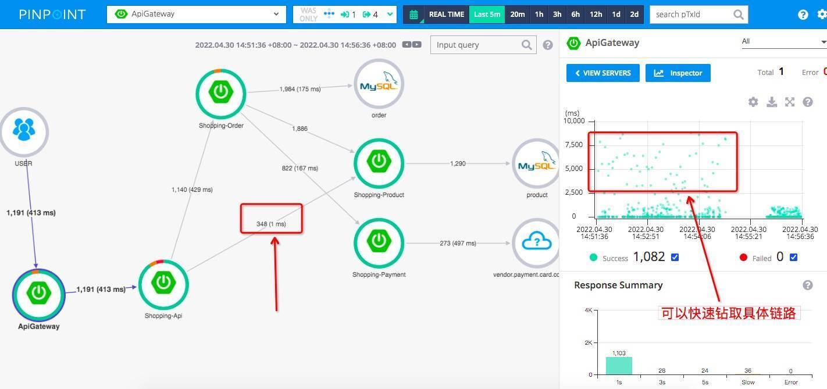Image resolution: width=827 pixels, height=389 pixels.
Task: Download the scatter chart image
Action: [772, 102]
